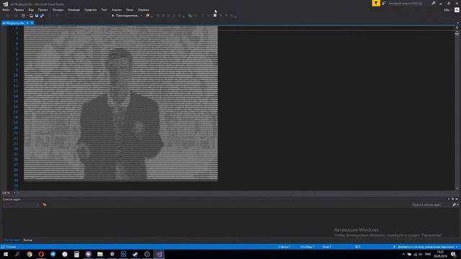Open the Правка menu

pyautogui.click(x=19, y=9)
